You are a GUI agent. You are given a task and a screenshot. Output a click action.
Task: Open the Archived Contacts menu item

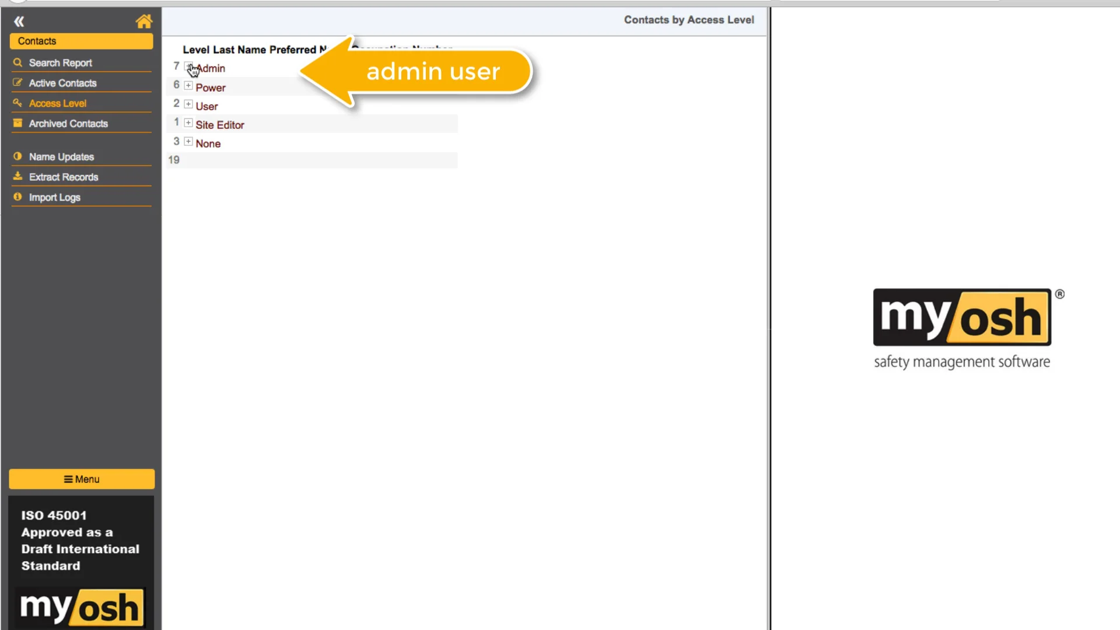coord(68,124)
